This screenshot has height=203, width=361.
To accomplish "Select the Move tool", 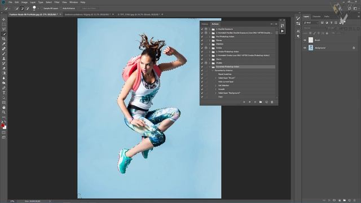I will (4, 19).
